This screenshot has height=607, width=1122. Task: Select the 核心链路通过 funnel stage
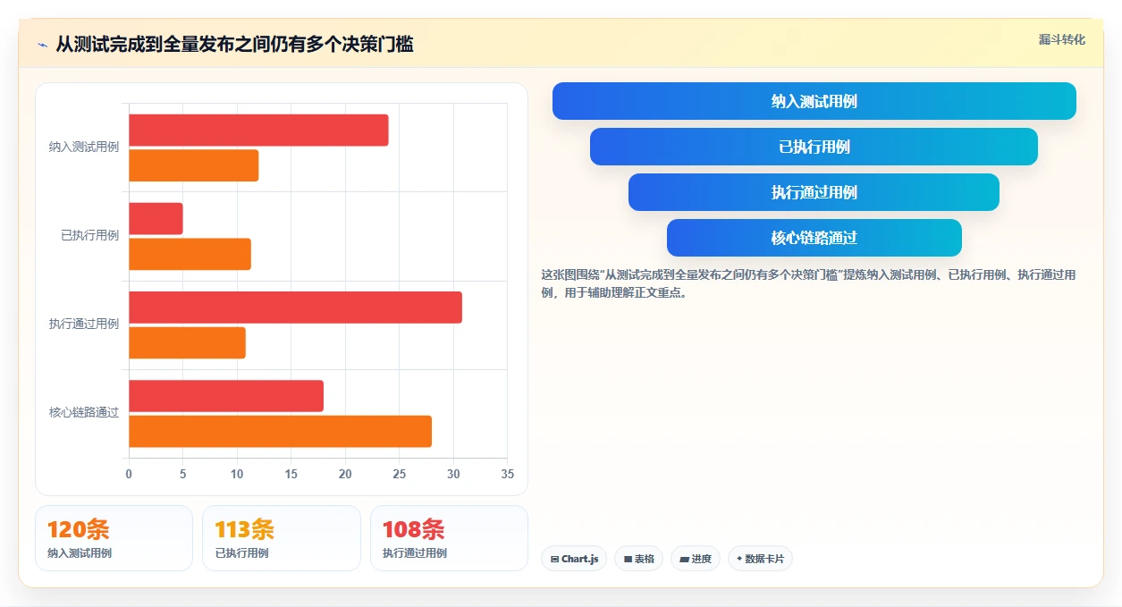814,238
